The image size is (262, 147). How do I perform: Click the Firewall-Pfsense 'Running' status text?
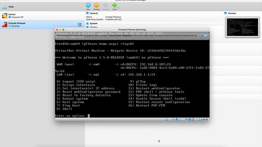(16, 26)
